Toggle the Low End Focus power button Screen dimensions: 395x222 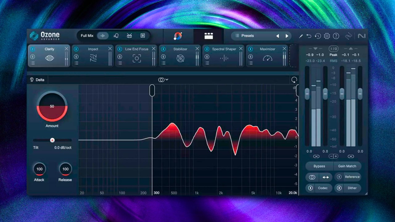(x=120, y=49)
